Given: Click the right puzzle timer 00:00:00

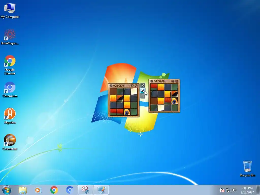Looking at the screenshot, I should (x=159, y=81).
